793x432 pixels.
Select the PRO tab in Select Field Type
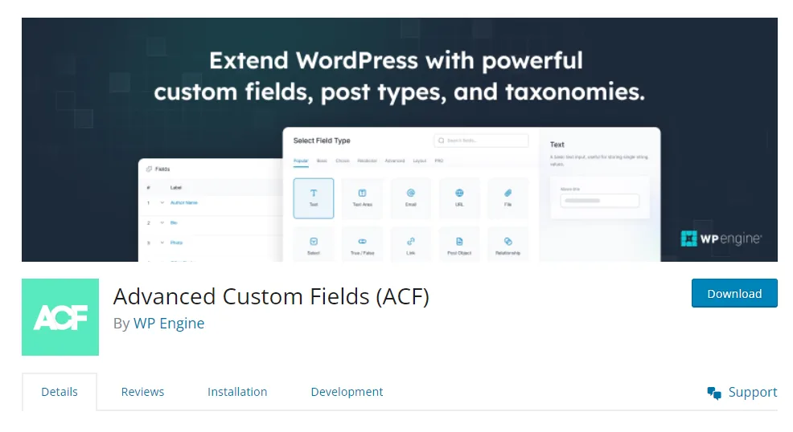[439, 161]
